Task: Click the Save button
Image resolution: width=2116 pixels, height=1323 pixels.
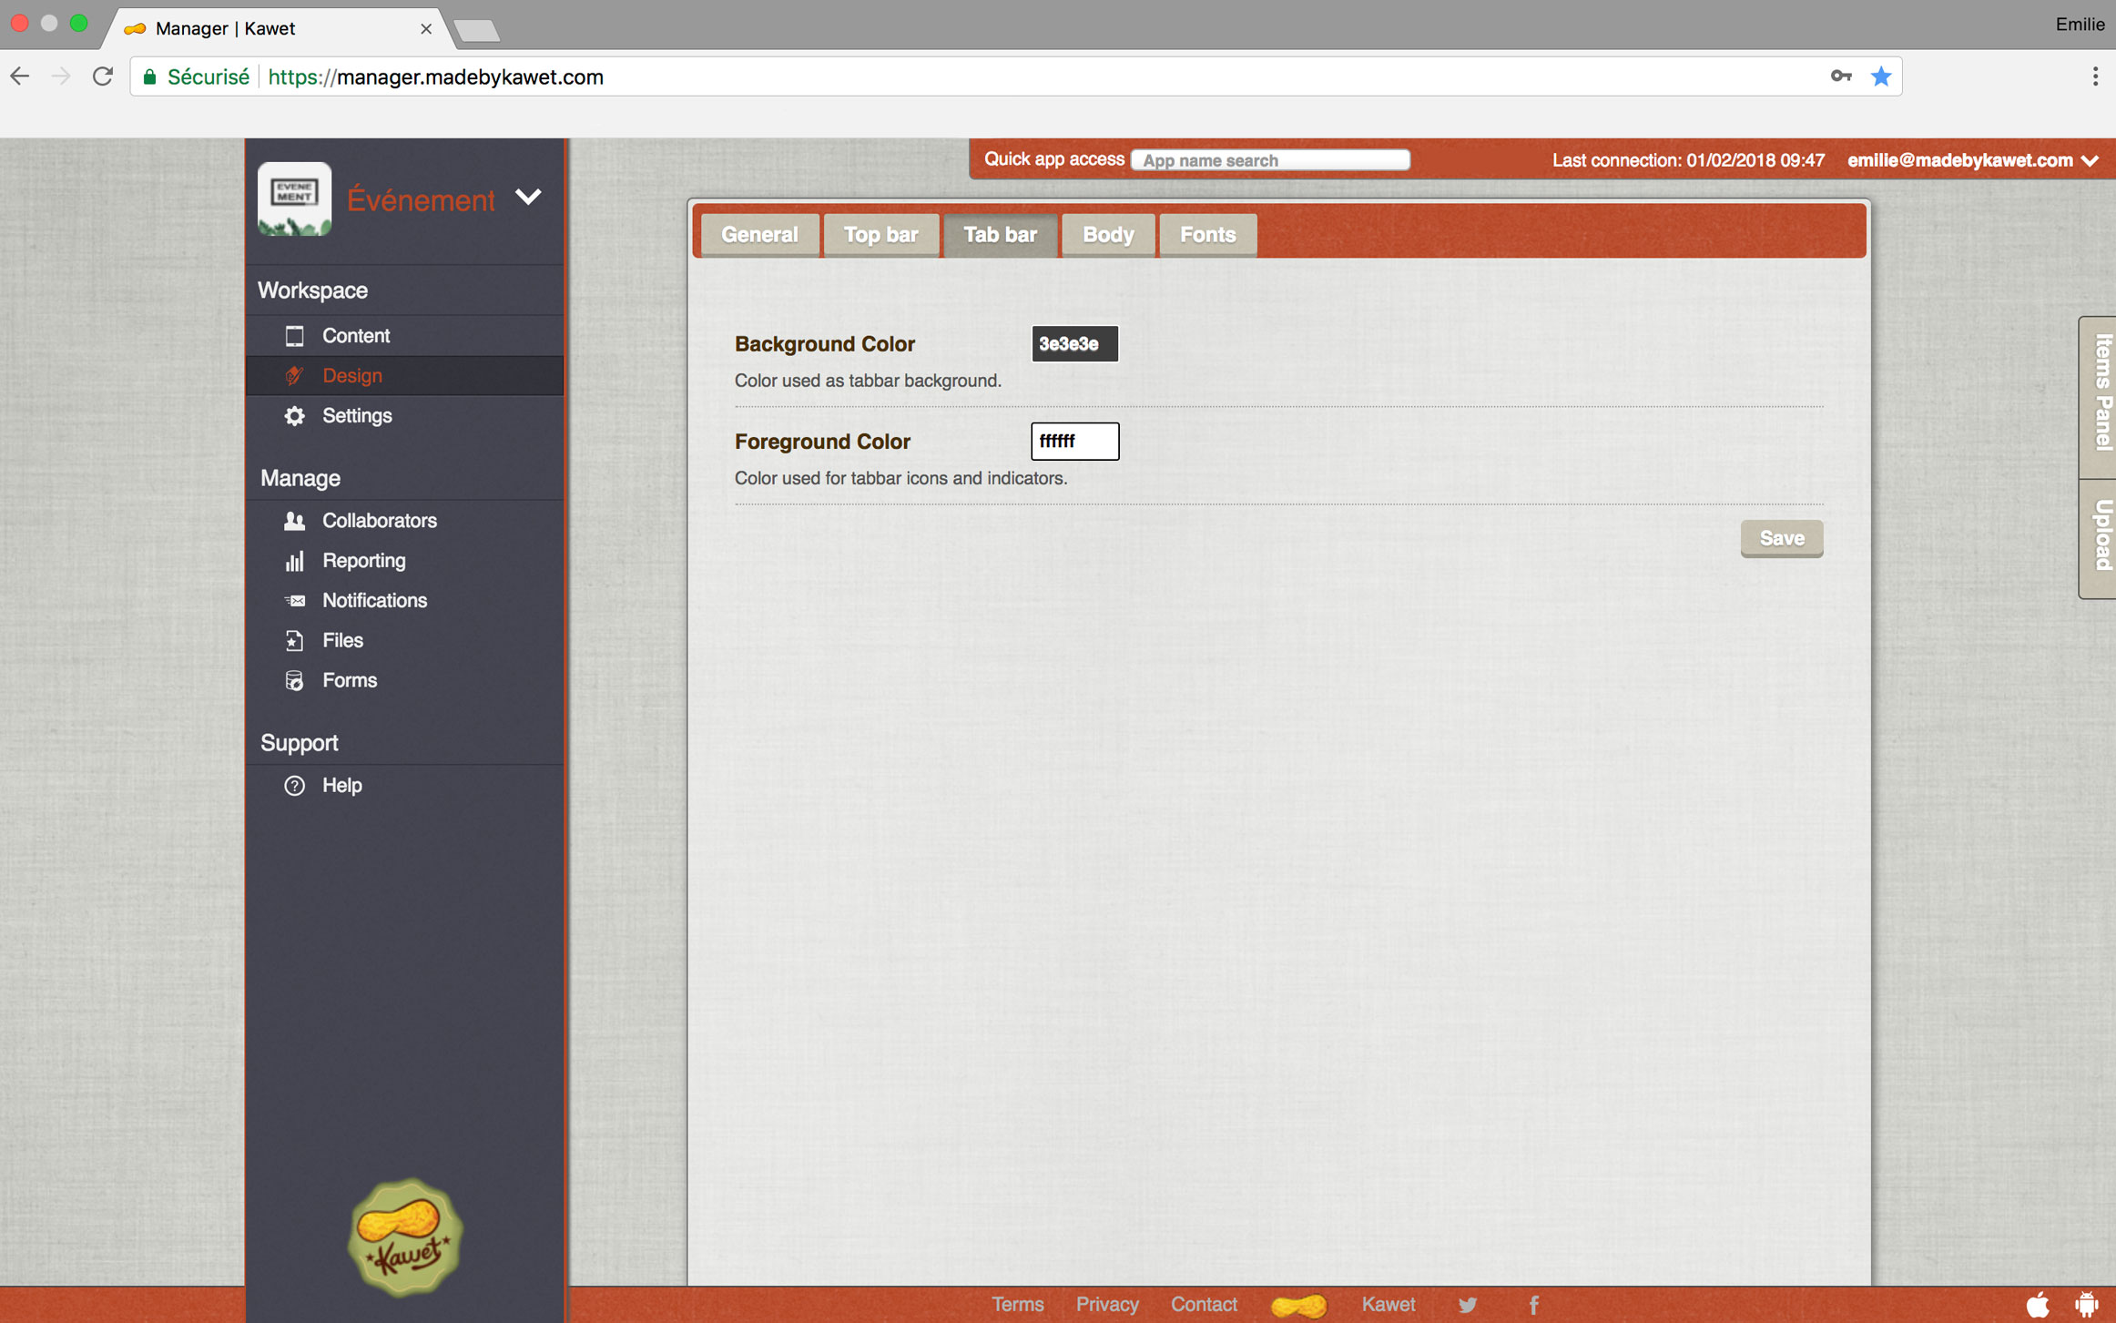Action: tap(1781, 538)
